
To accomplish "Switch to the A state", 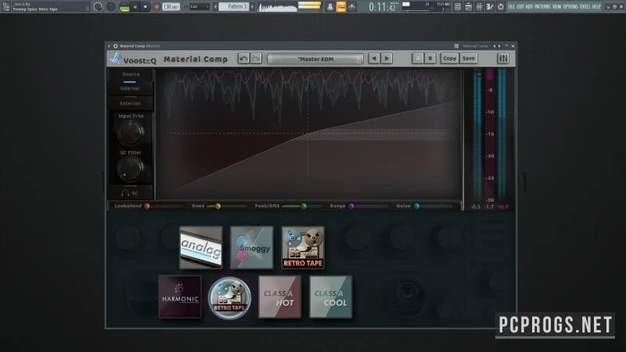I will pyautogui.click(x=418, y=59).
